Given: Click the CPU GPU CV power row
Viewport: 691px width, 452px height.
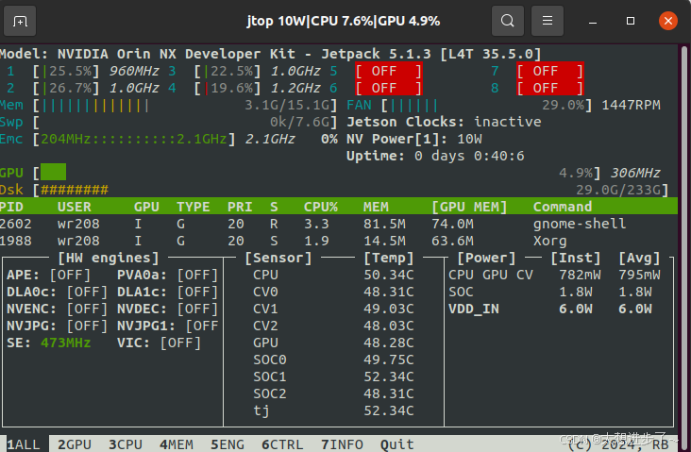Looking at the screenshot, I should pyautogui.click(x=554, y=275).
